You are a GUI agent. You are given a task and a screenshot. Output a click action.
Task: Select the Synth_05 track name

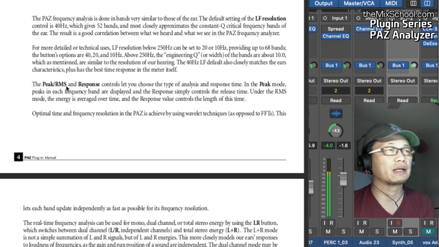click(x=403, y=242)
